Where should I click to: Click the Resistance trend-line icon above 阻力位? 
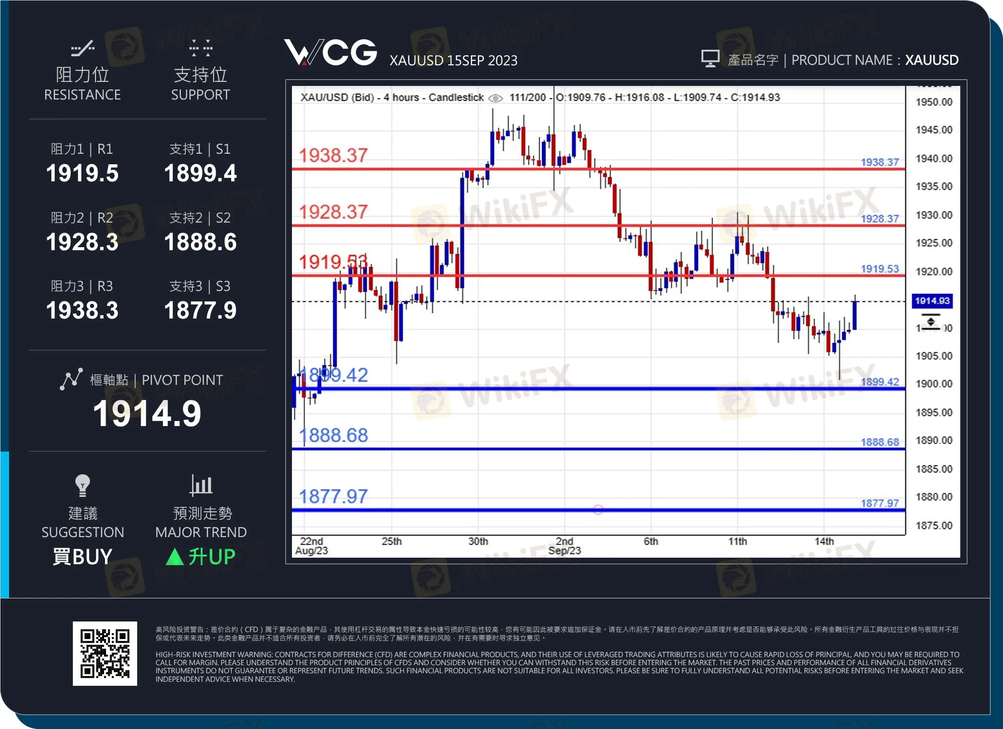82,49
